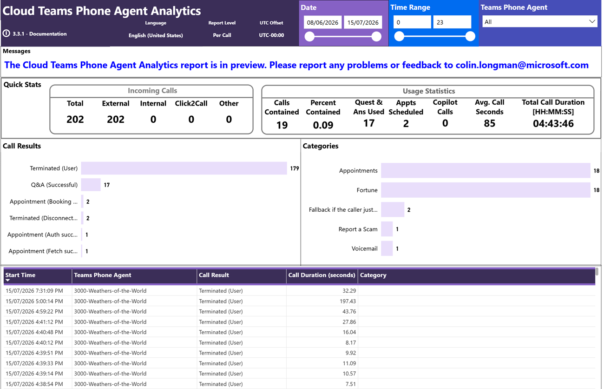Select the Fortune bar in Categories chart

486,190
